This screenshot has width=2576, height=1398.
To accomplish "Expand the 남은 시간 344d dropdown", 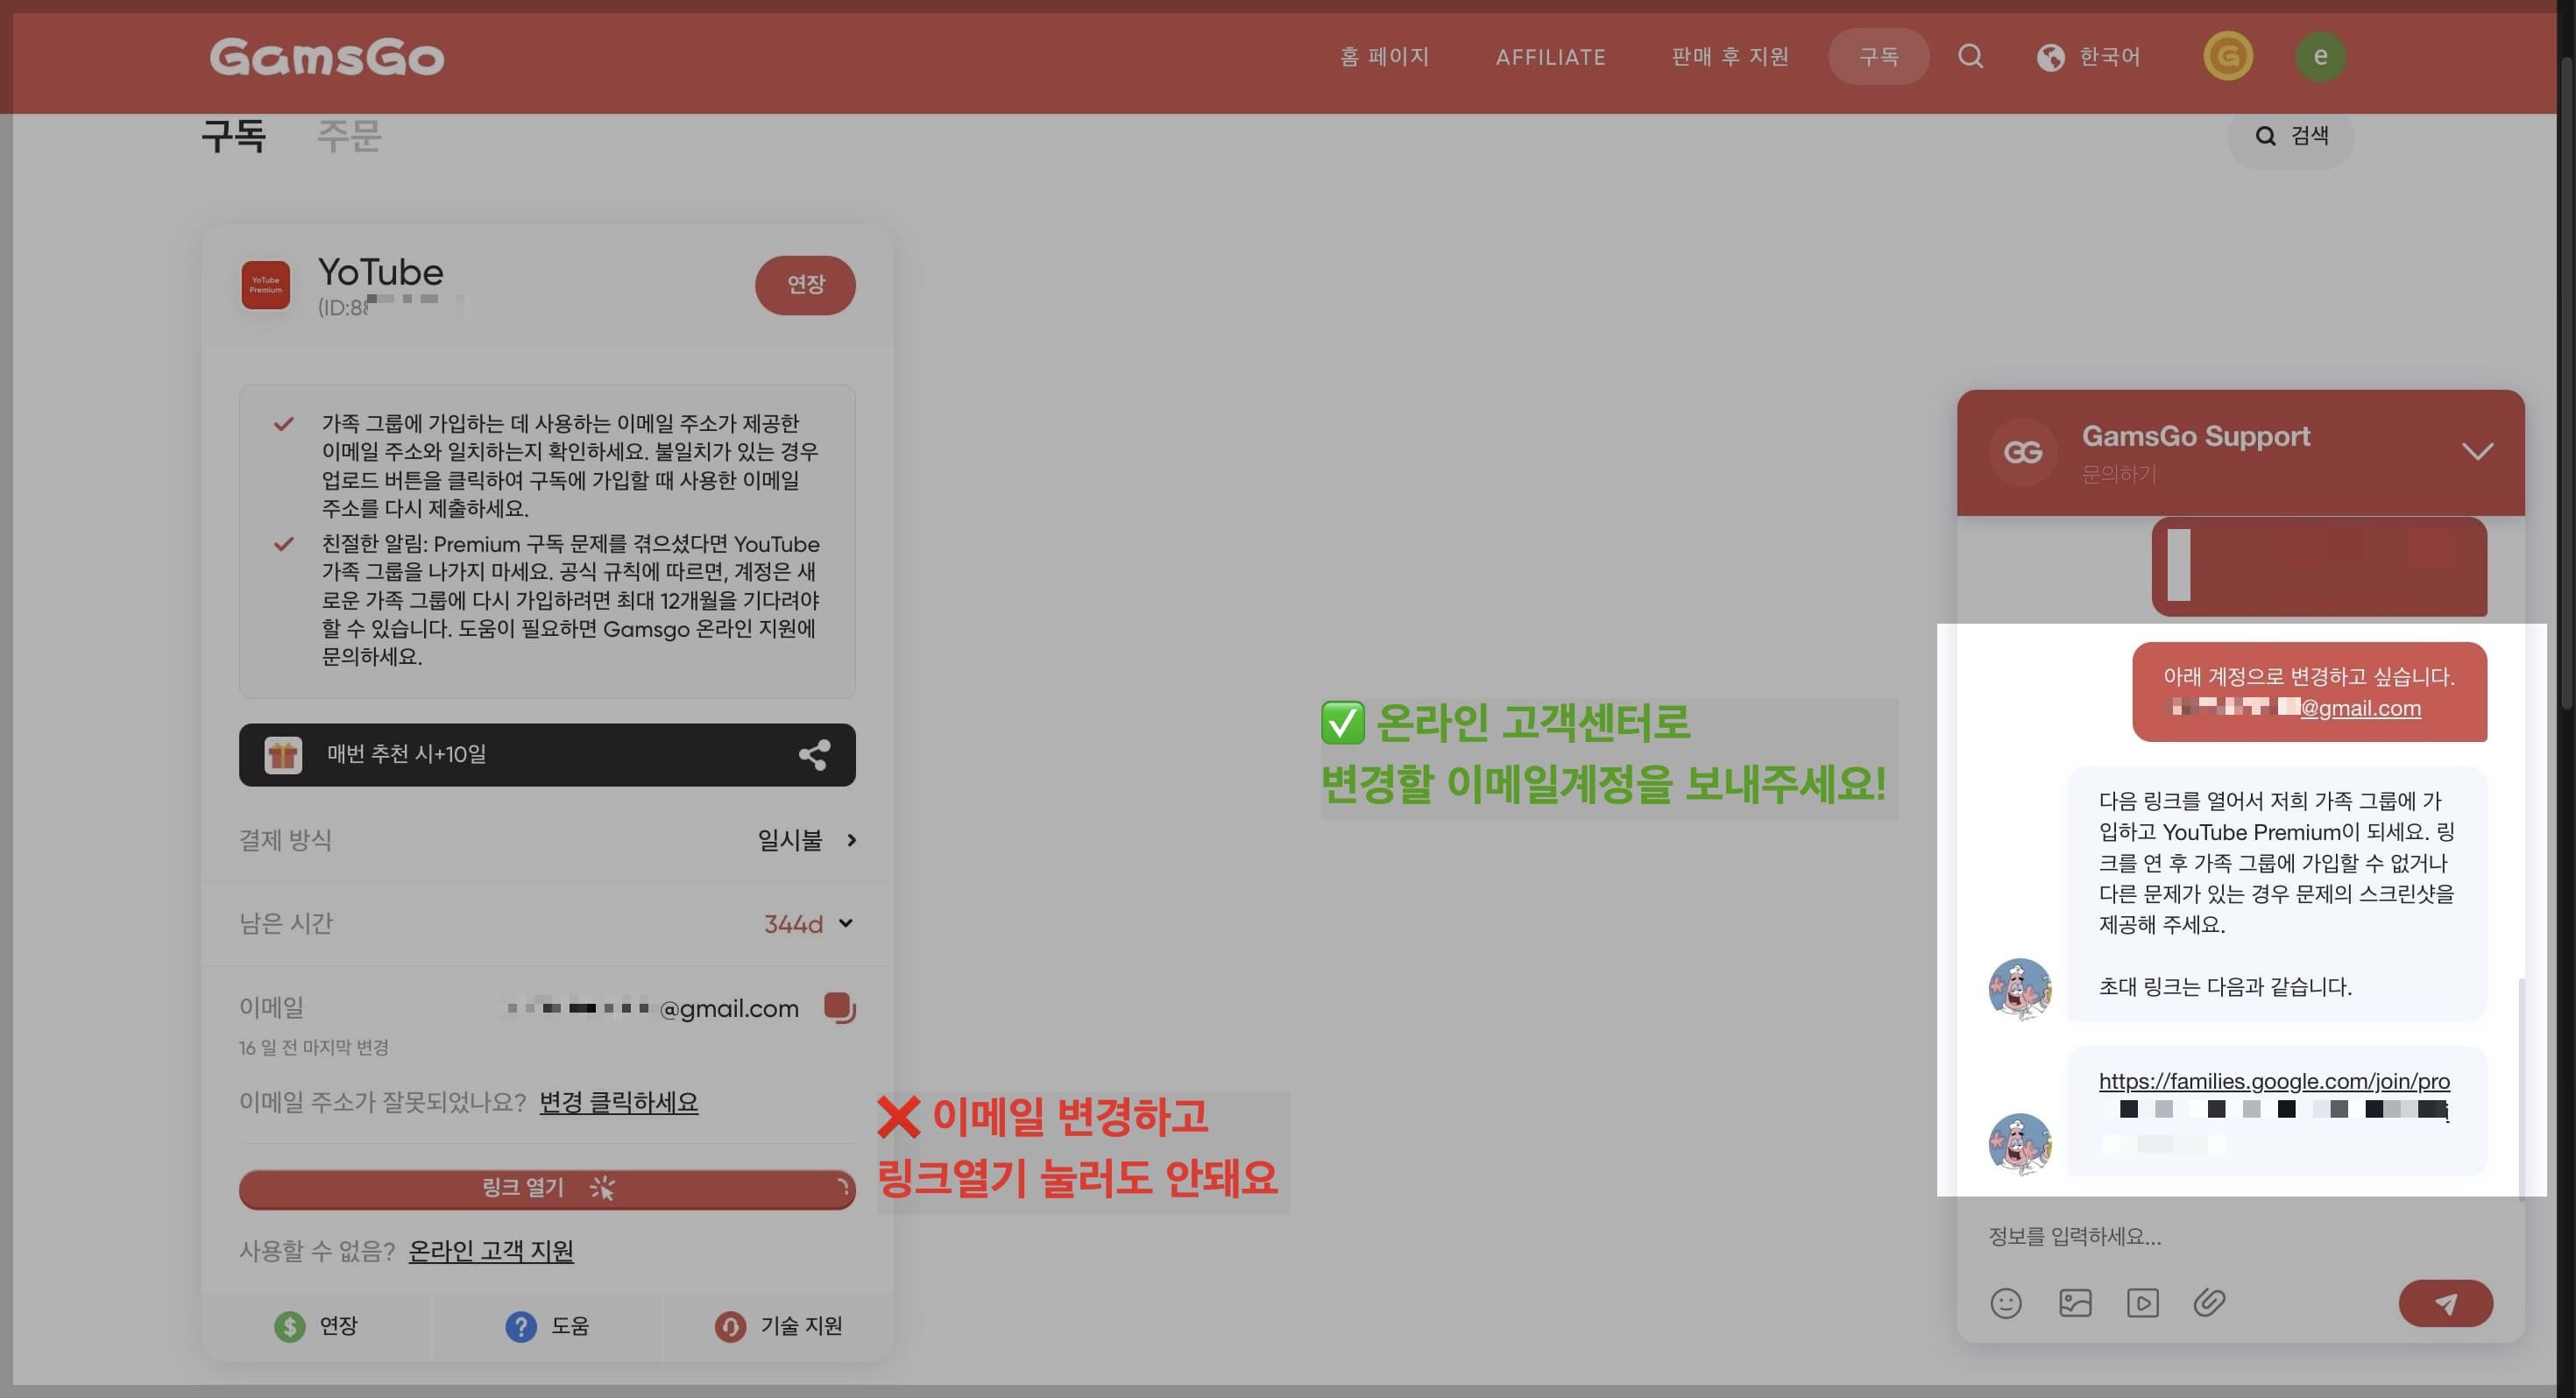I will [845, 923].
